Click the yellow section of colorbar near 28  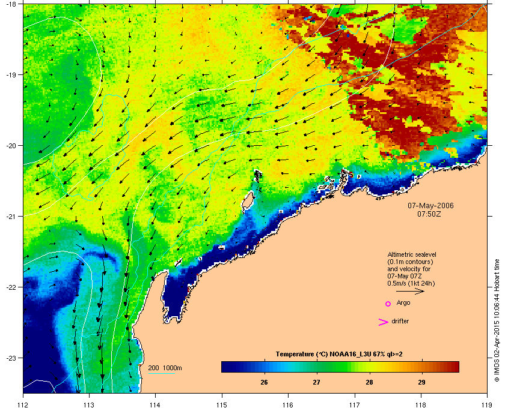(370, 367)
